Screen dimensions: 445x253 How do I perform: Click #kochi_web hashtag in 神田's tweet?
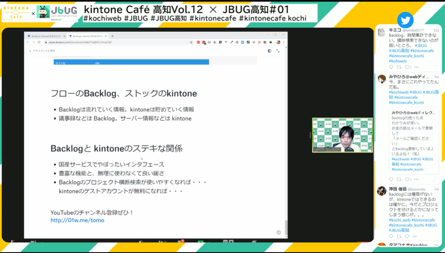coord(399,220)
